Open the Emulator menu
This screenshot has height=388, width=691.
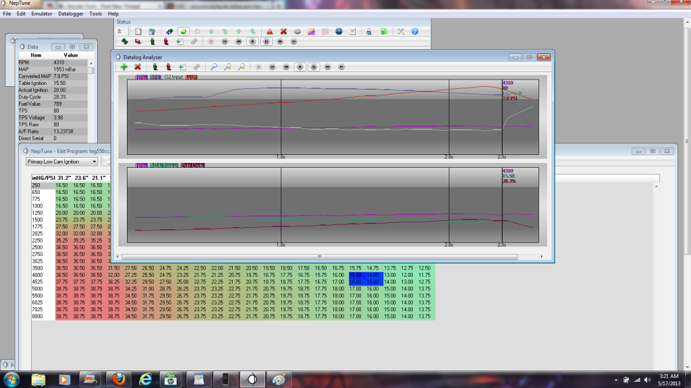coord(42,13)
